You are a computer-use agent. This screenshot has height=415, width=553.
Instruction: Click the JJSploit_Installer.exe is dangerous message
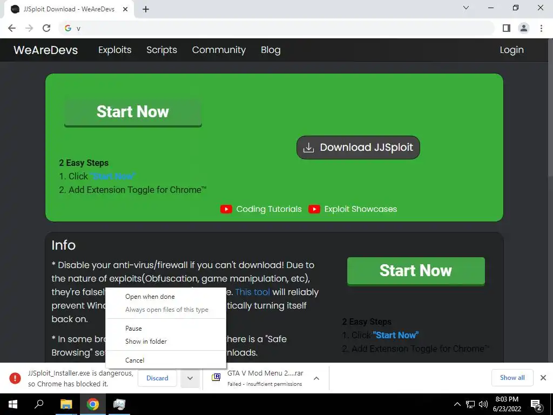[80, 378]
